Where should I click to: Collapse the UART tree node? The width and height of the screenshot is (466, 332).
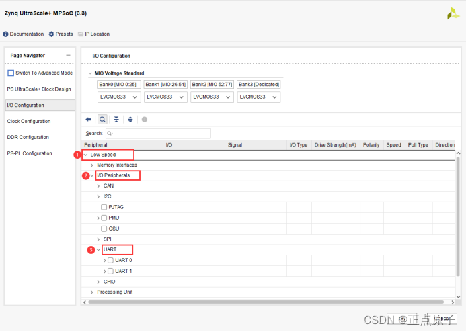(98, 250)
